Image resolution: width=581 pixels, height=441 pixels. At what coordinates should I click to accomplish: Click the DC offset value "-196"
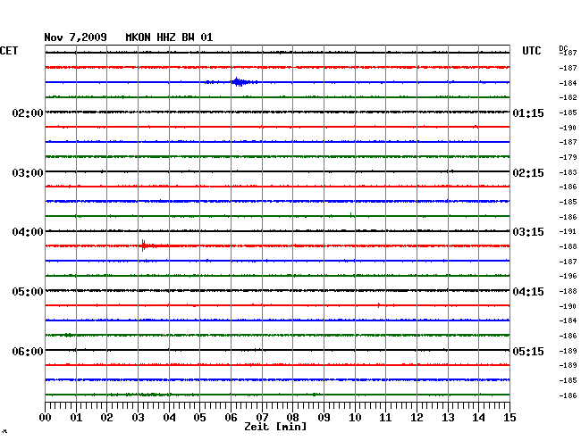pos(568,276)
